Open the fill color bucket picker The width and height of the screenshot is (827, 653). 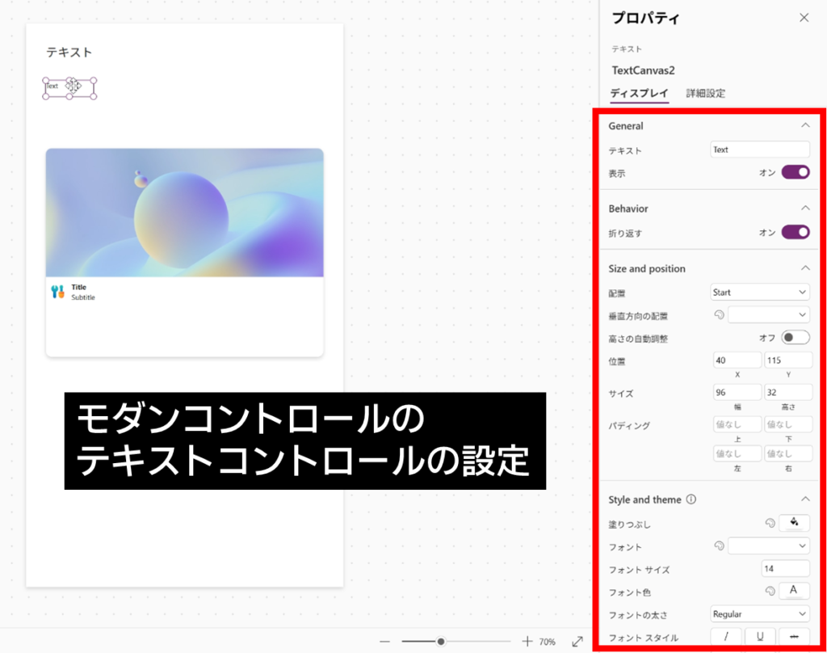794,523
